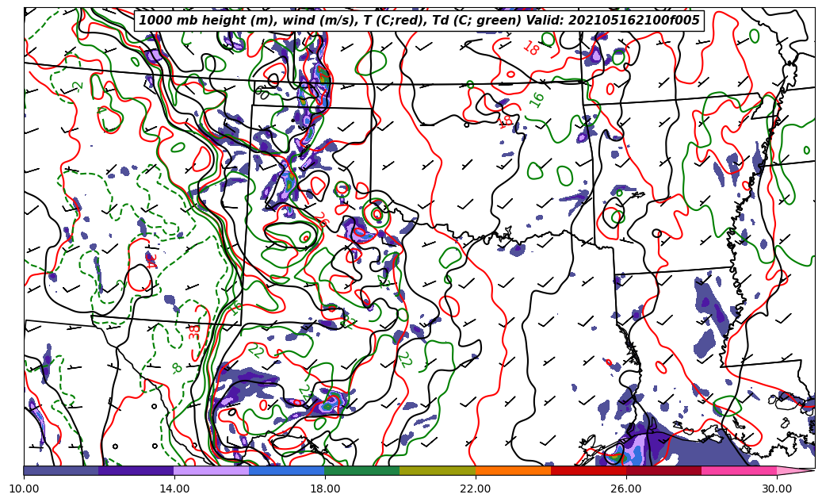Click the green 16 dewpoint contour label
The height and width of the screenshot is (502, 822).
tap(537, 100)
